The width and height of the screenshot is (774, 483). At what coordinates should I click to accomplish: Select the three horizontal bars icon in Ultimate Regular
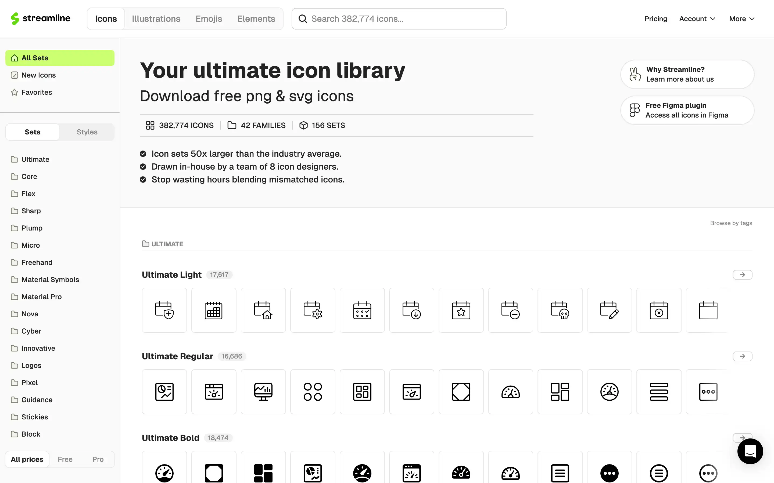pyautogui.click(x=659, y=392)
